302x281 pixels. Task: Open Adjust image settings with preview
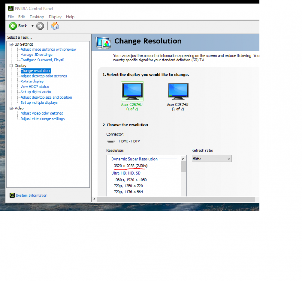click(48, 49)
